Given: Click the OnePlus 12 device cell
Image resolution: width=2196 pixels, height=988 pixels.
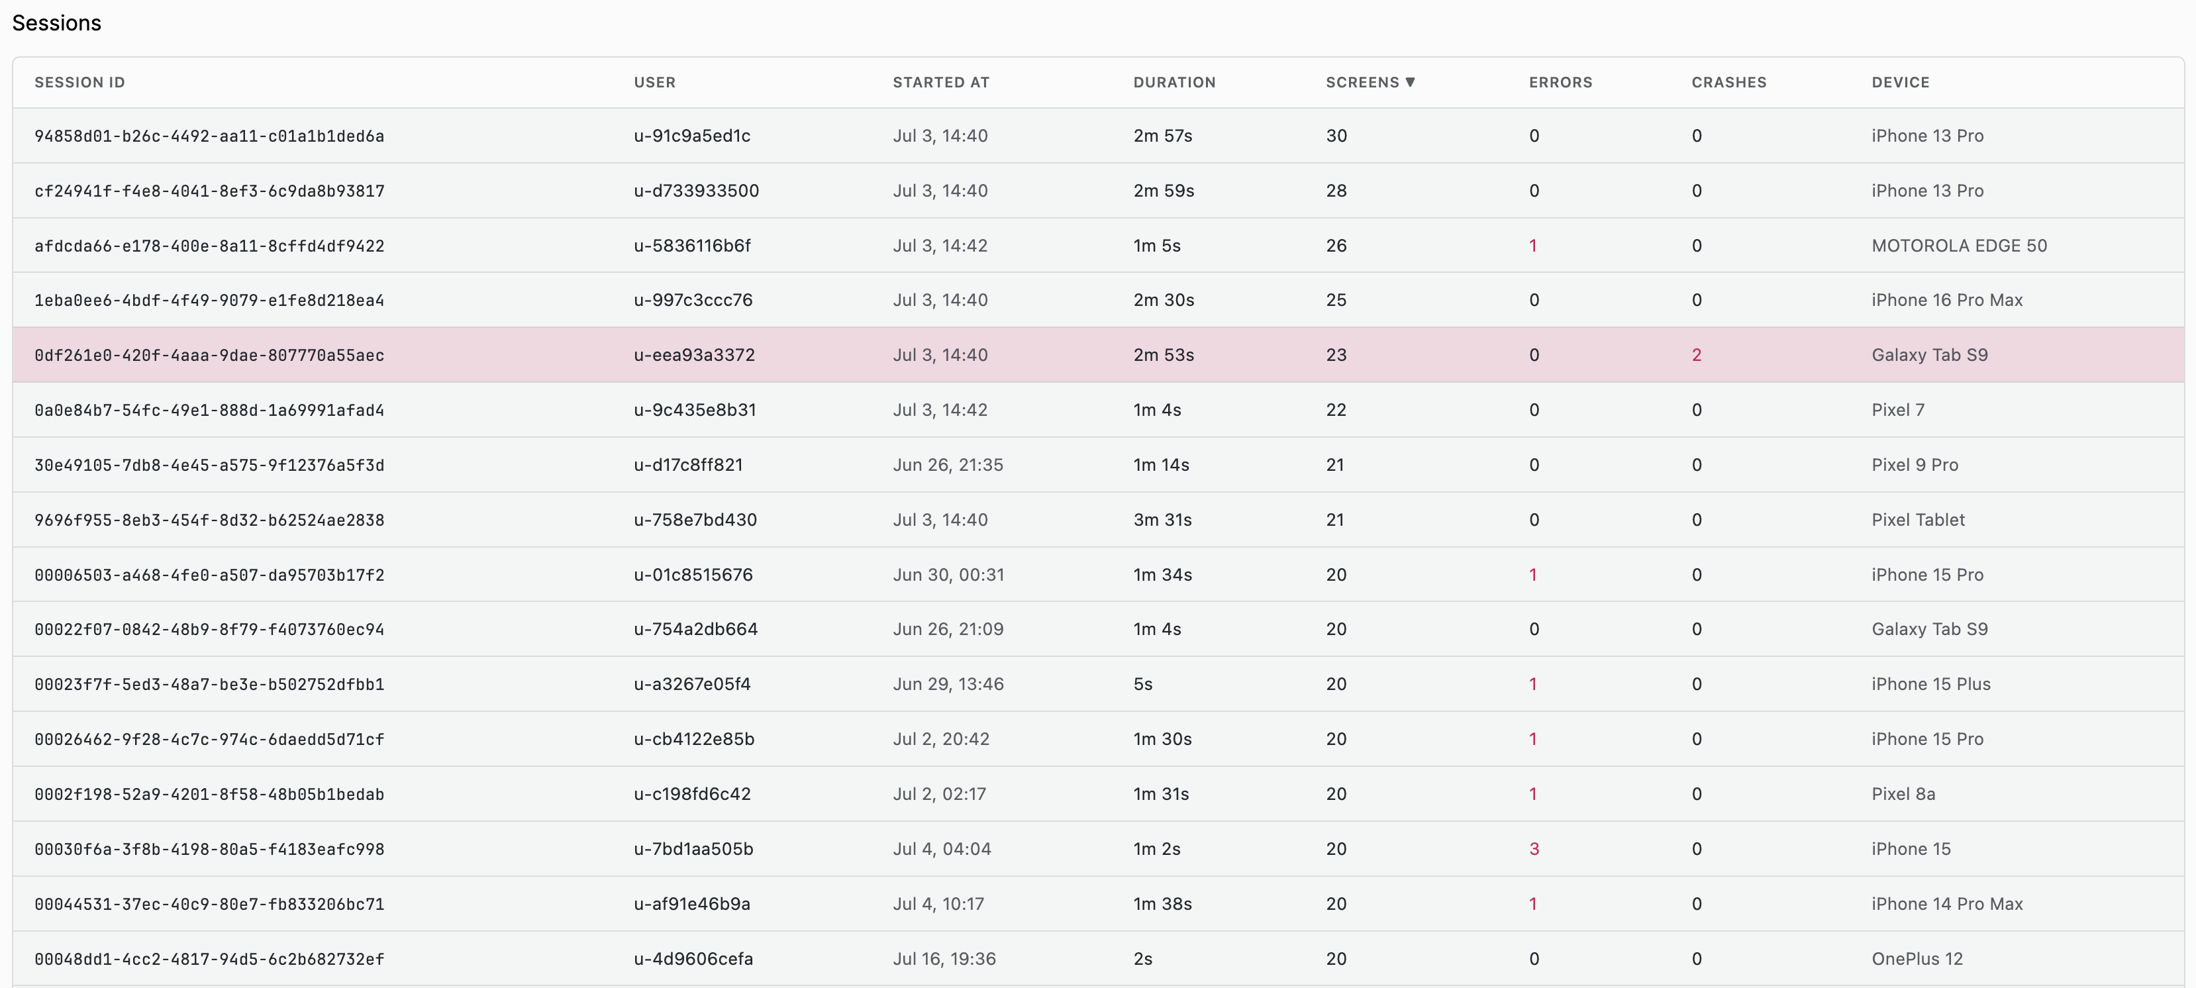Looking at the screenshot, I should (x=1917, y=958).
